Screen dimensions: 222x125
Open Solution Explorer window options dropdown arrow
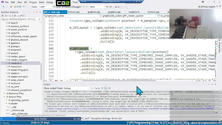point(34,12)
